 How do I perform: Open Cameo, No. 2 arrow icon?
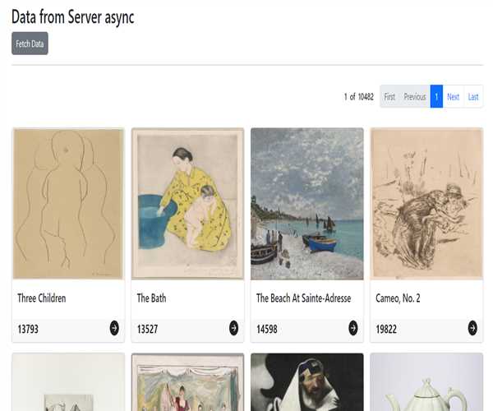[472, 328]
